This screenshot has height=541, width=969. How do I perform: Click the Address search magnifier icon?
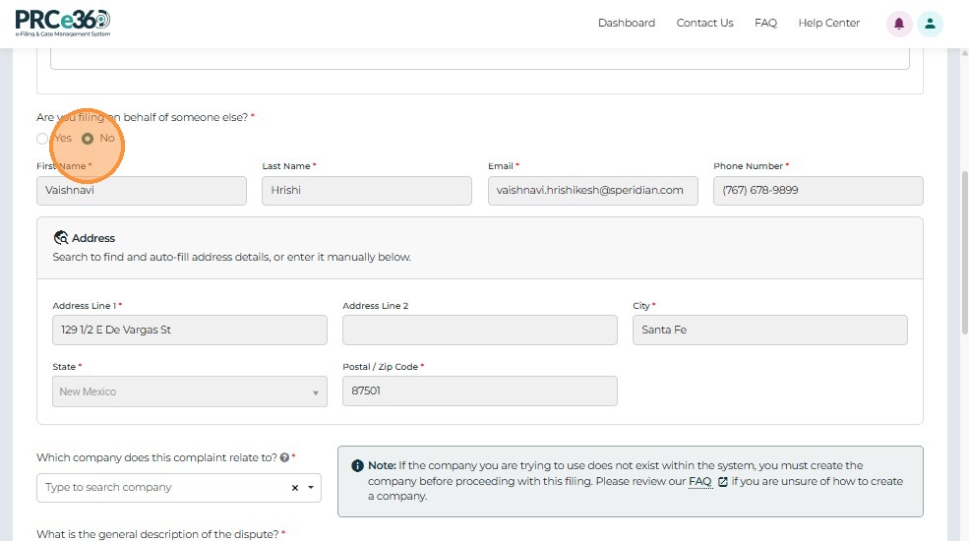point(61,238)
